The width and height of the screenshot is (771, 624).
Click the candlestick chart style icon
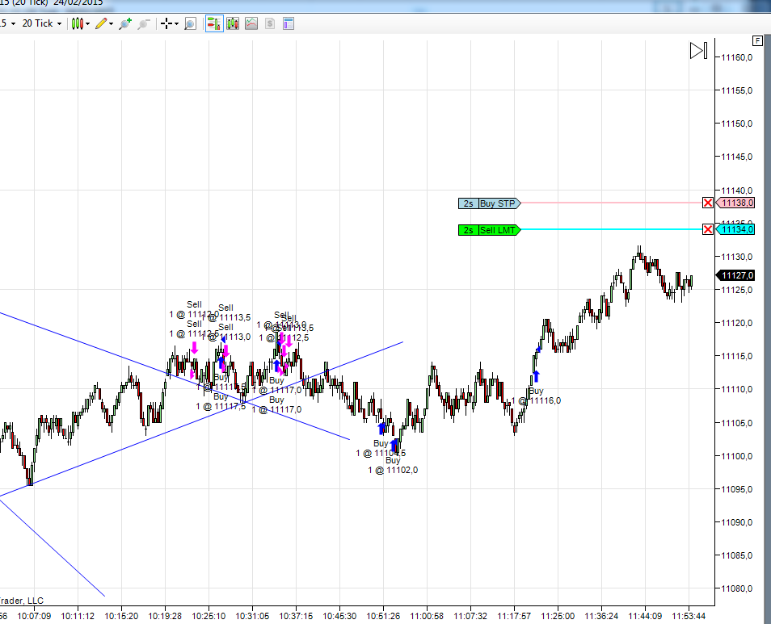[x=78, y=23]
